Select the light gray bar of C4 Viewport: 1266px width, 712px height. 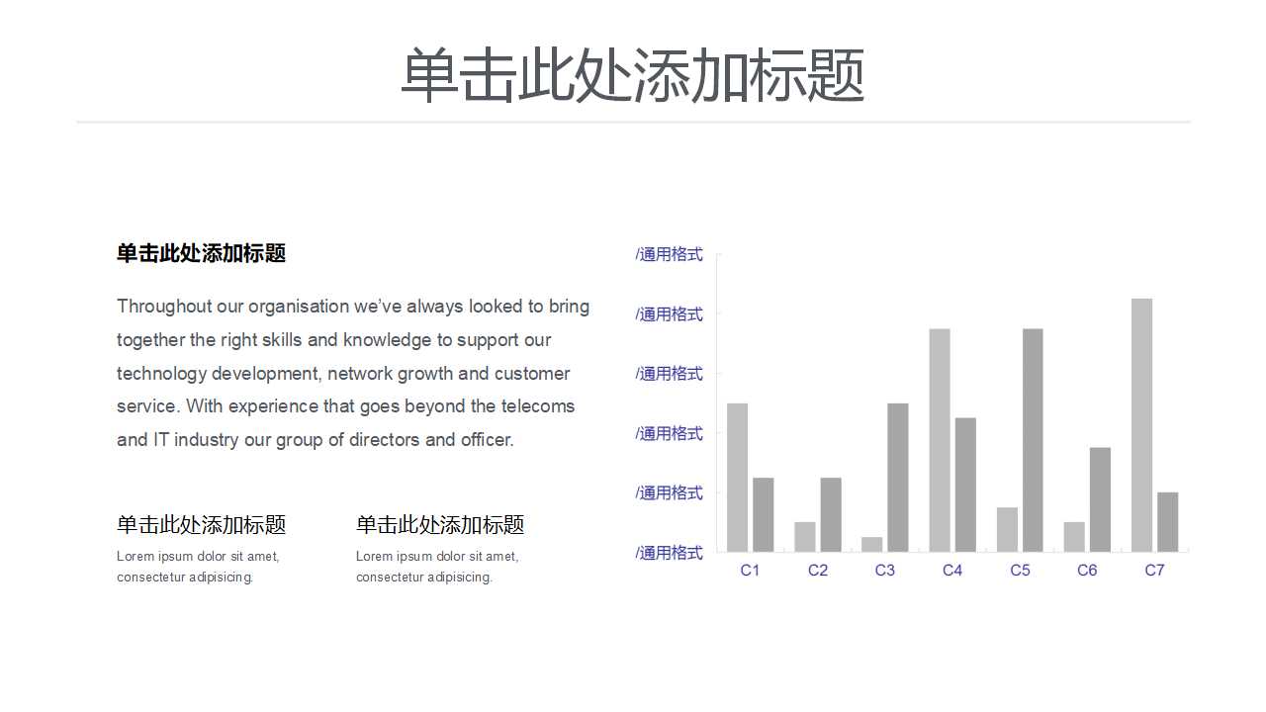940,440
